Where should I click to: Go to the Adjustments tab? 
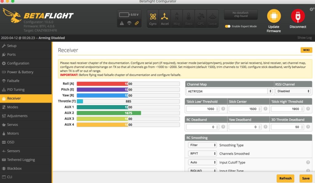click(x=26, y=116)
